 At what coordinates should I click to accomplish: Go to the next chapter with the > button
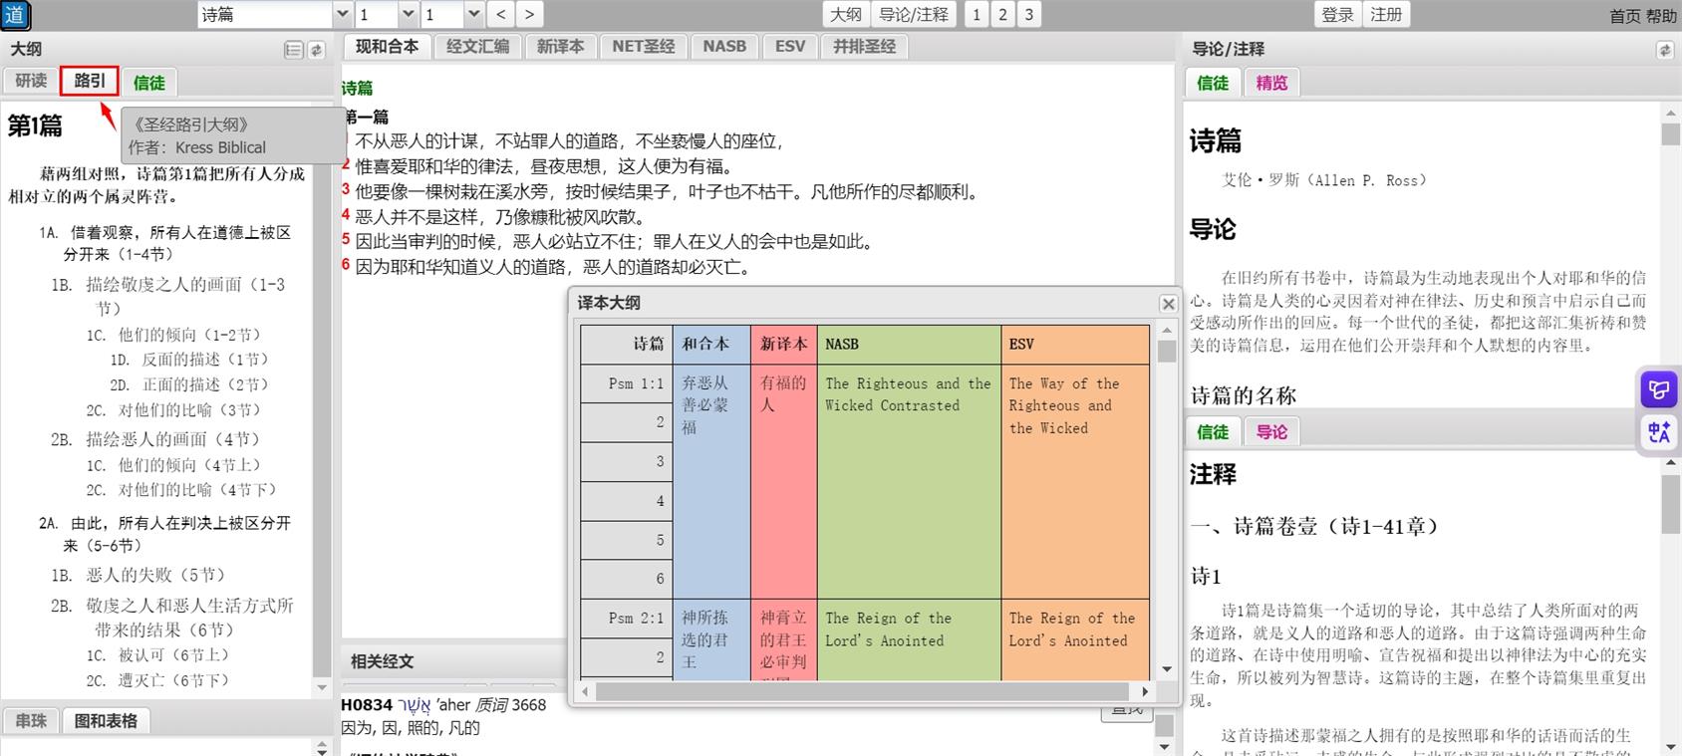point(529,15)
